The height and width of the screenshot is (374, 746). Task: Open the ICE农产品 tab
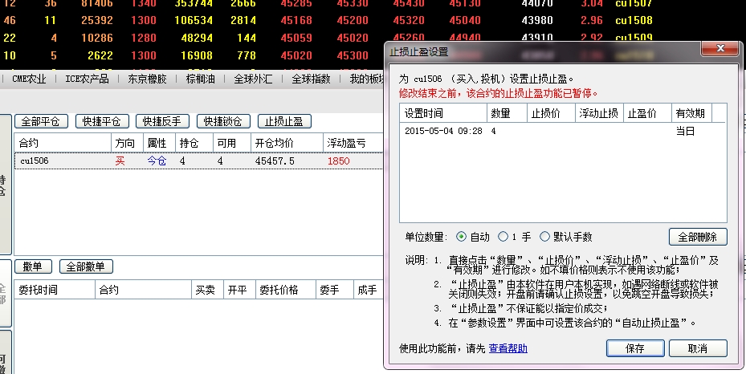tap(87, 79)
